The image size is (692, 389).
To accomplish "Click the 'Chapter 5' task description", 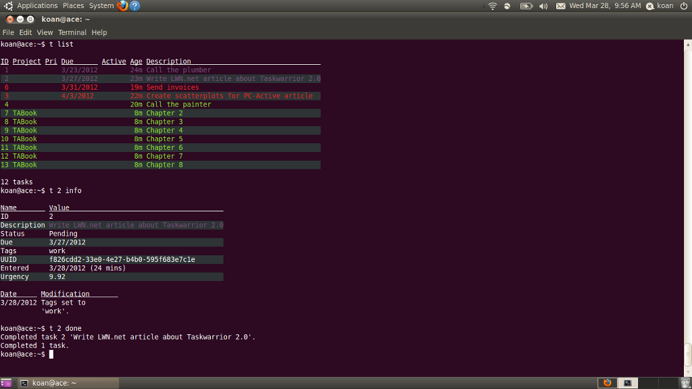I will point(165,139).
